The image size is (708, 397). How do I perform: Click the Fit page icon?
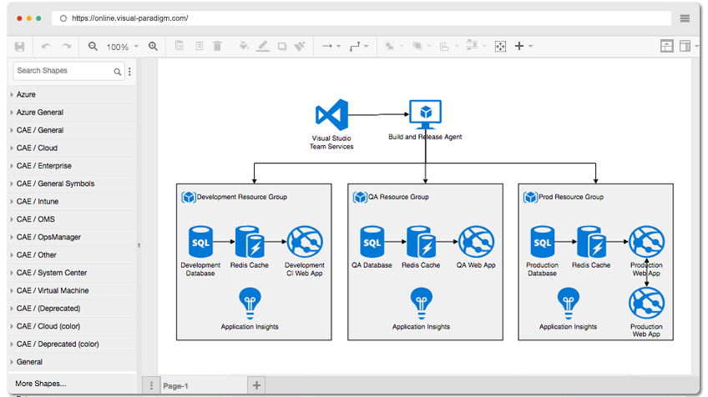(500, 46)
